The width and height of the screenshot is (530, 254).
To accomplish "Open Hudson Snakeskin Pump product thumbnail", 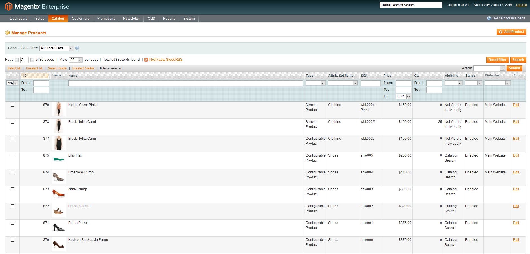I will point(59,244).
